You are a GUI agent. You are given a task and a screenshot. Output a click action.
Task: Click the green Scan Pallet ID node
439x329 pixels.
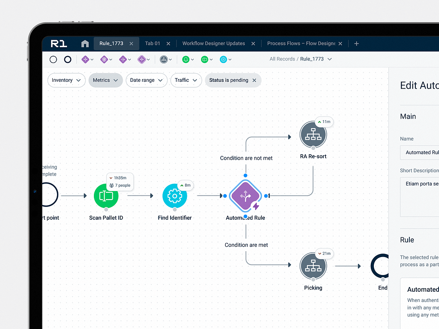[106, 196]
